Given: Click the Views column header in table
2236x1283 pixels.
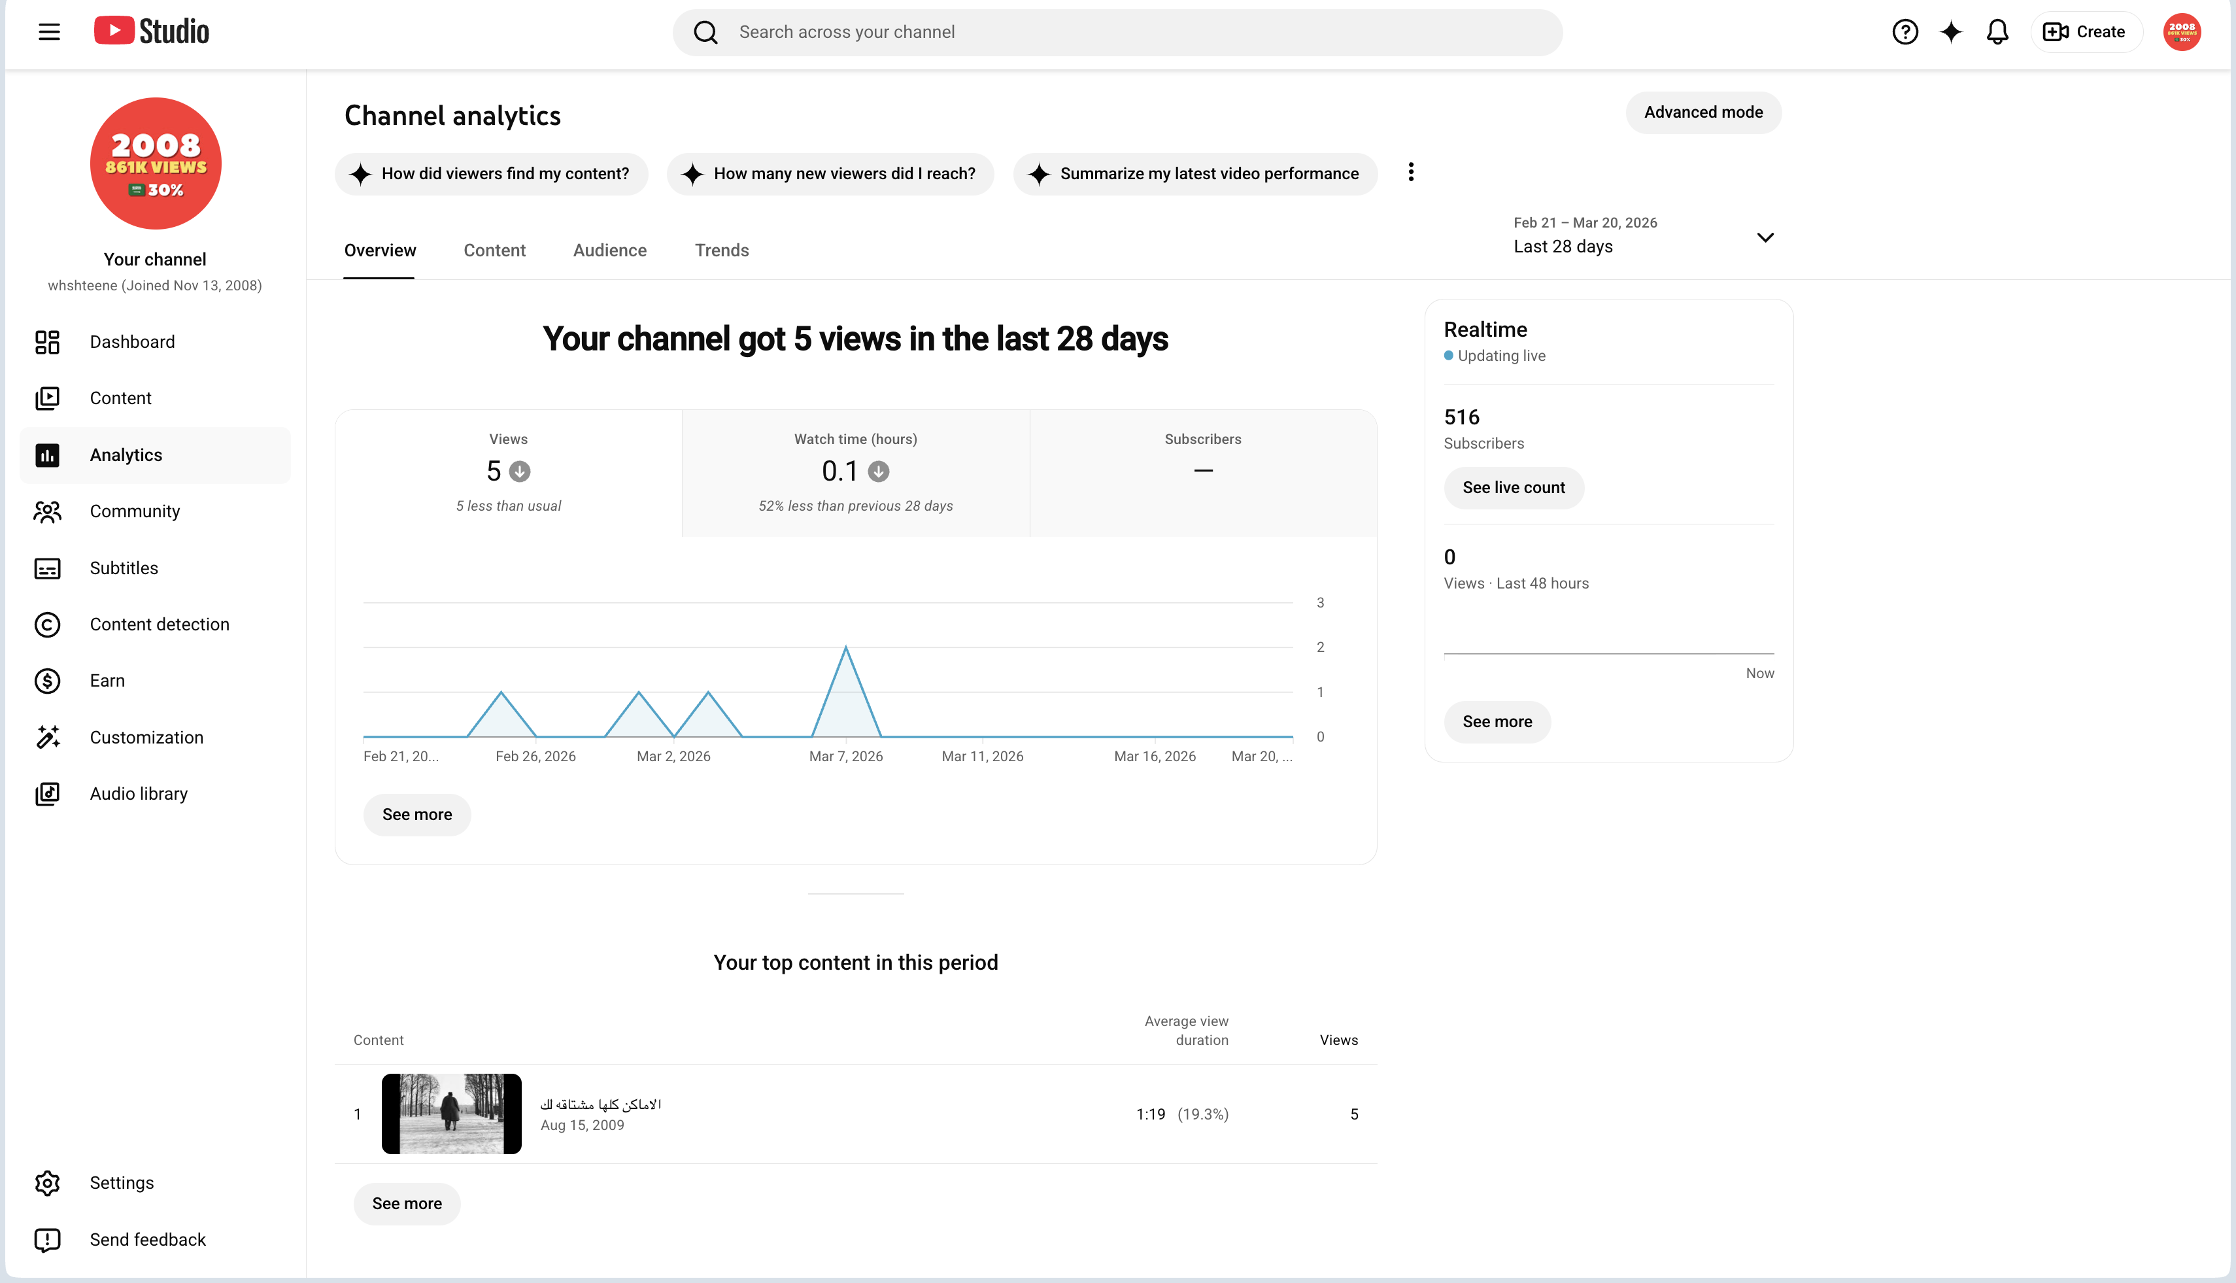Looking at the screenshot, I should [1338, 1040].
